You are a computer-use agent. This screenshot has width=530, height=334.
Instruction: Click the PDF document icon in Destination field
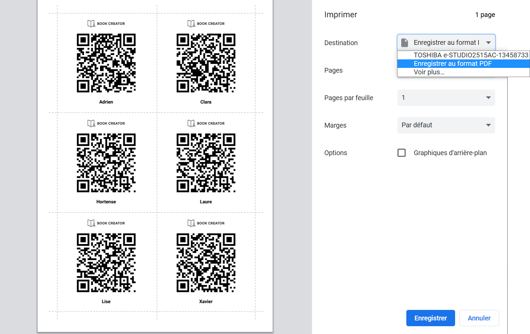tap(405, 43)
